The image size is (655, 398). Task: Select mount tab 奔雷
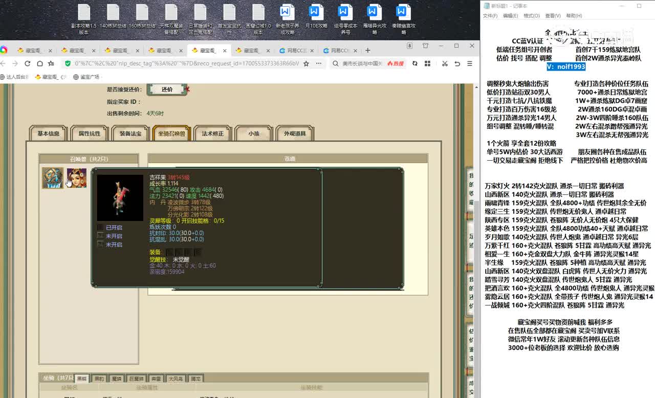[x=157, y=379]
